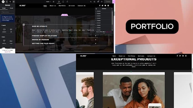The height and width of the screenshot is (108, 193).
Task: Switch to desktop responsive view
Action: [59, 2]
